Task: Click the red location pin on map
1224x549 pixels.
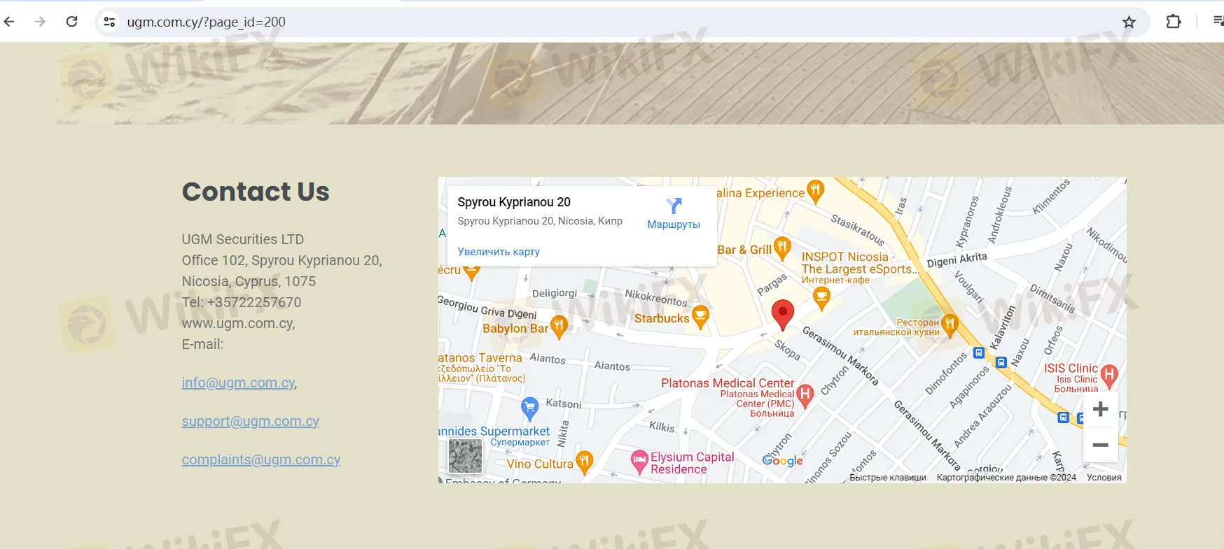Action: point(782,314)
